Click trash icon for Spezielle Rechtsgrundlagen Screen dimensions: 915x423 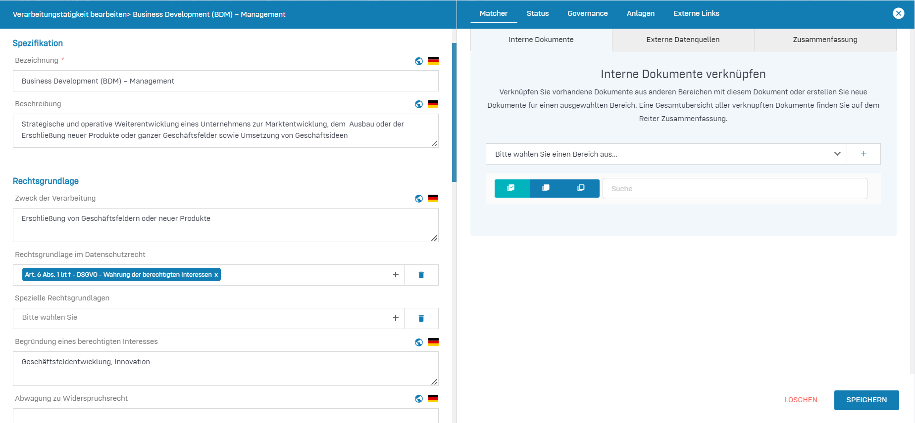(x=421, y=319)
